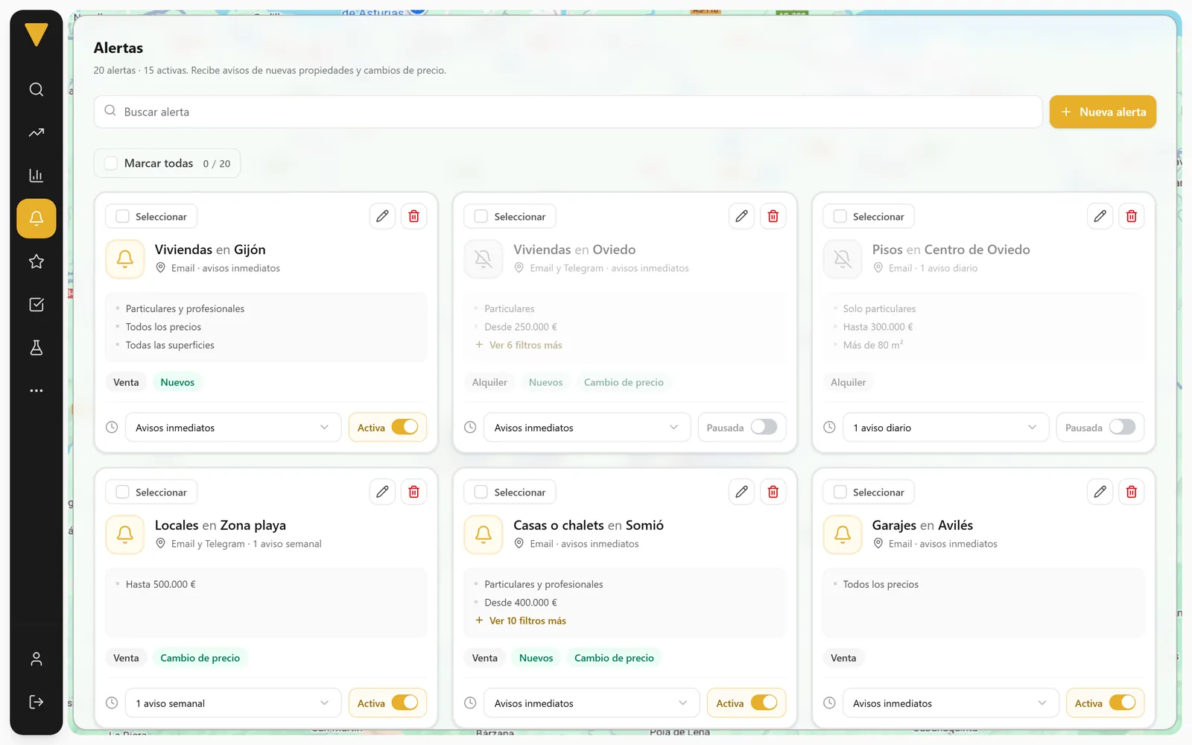Open the alerts bell sidebar icon
Viewport: 1192px width, 745px height.
(36, 218)
